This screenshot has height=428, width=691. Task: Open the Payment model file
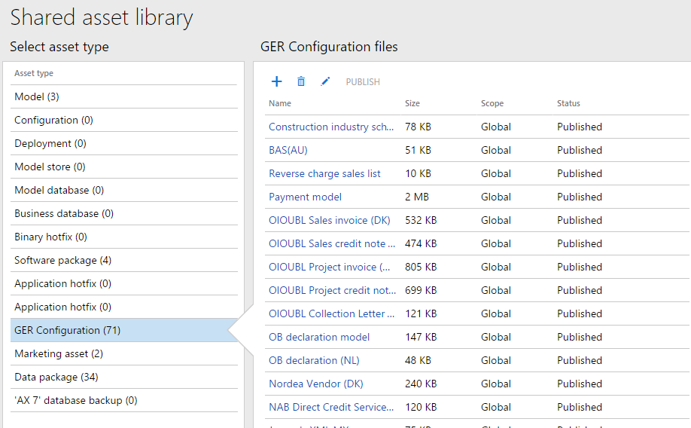coord(305,197)
